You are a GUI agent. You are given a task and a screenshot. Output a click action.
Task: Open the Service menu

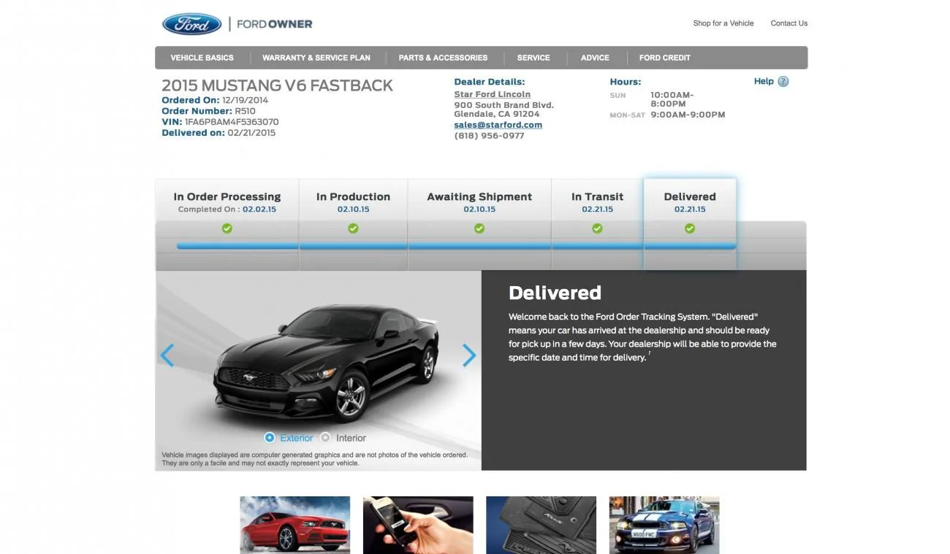533,58
